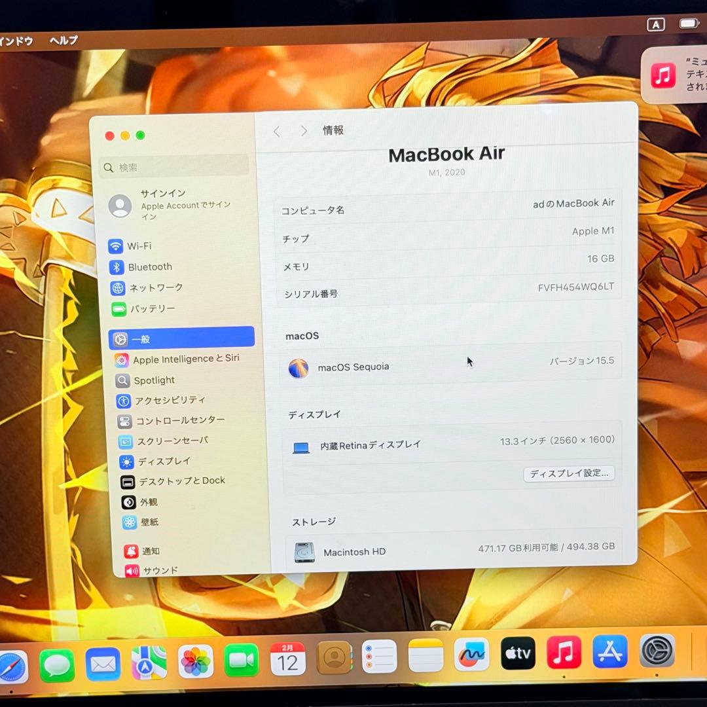Sign in with Apple Account
Image resolution: width=707 pixels, height=707 pixels.
170,205
